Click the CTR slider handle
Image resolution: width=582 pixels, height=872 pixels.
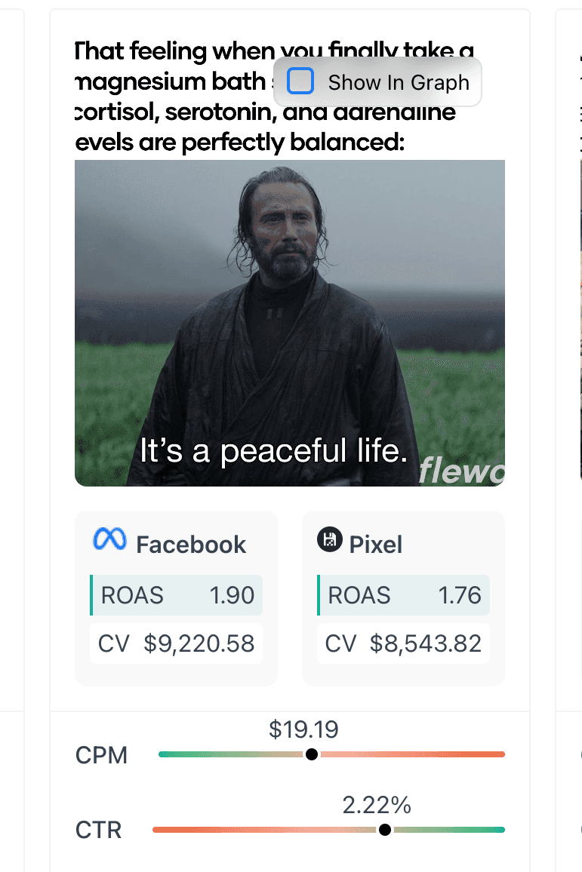(385, 830)
